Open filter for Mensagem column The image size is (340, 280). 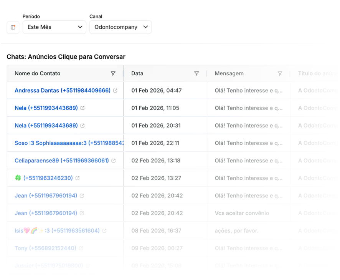coord(280,73)
